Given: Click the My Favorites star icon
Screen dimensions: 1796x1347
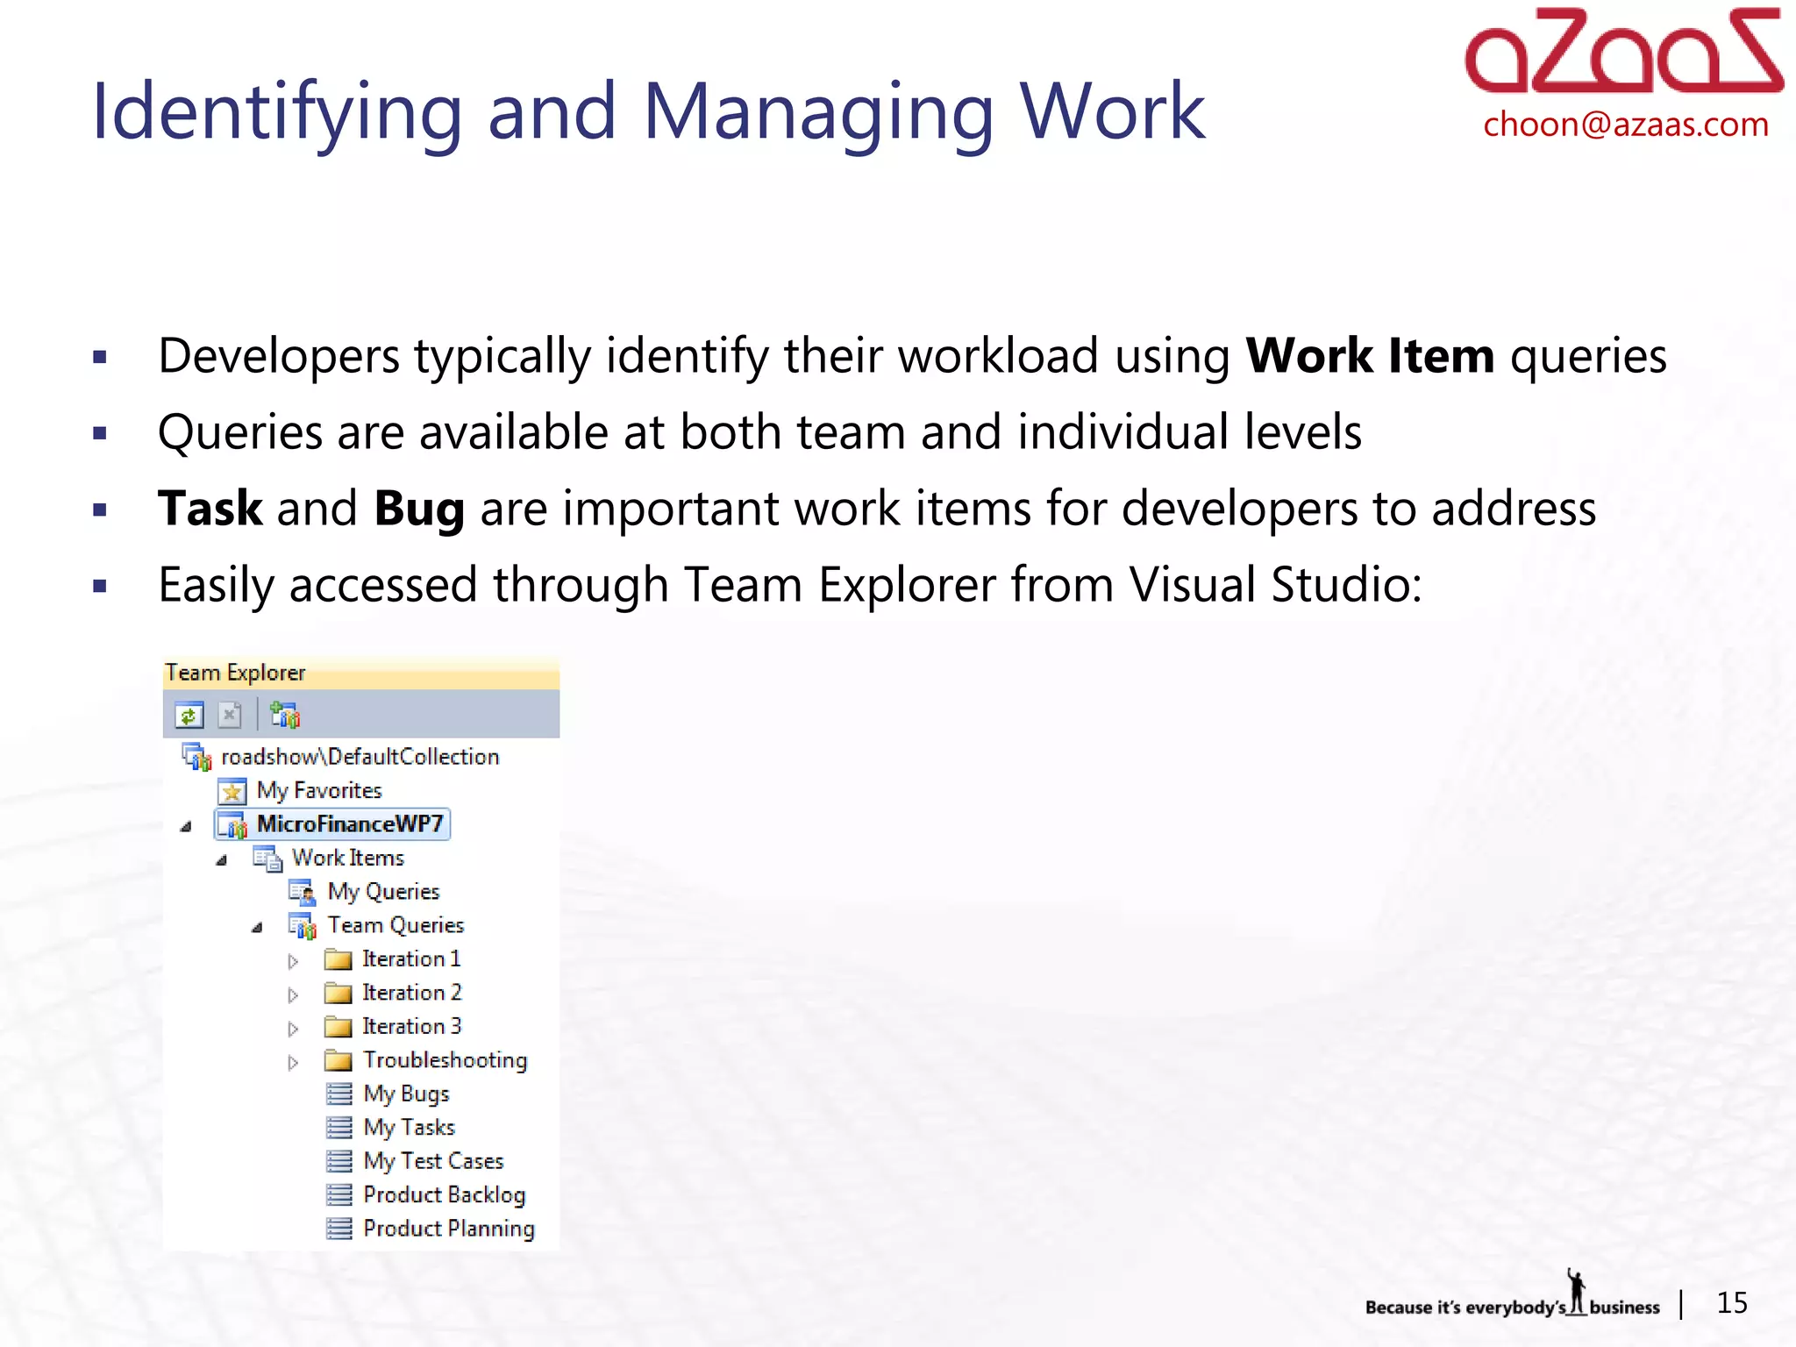Looking at the screenshot, I should pos(232,791).
